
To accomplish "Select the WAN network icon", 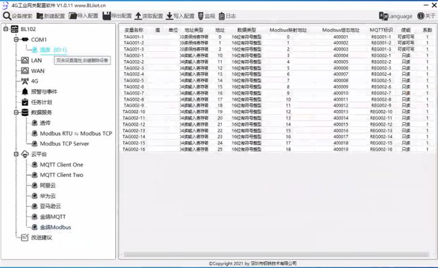I will click(25, 71).
